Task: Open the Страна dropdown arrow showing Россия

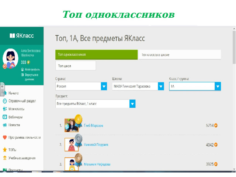Action: click(104, 86)
